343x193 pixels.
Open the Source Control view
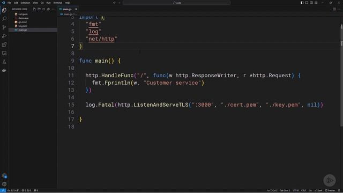click(4, 27)
